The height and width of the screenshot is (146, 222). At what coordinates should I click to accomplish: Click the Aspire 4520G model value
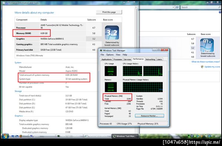pyautogui.click(x=71, y=71)
